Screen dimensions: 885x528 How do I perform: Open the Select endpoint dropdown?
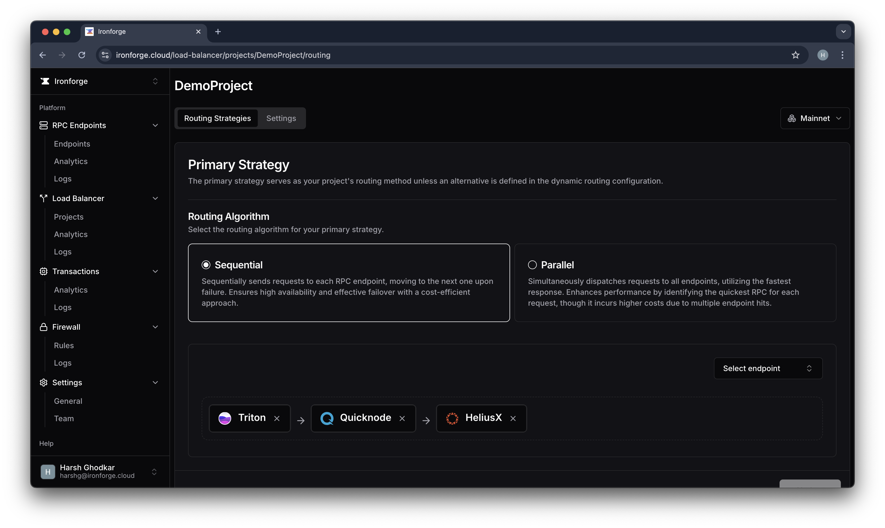768,368
